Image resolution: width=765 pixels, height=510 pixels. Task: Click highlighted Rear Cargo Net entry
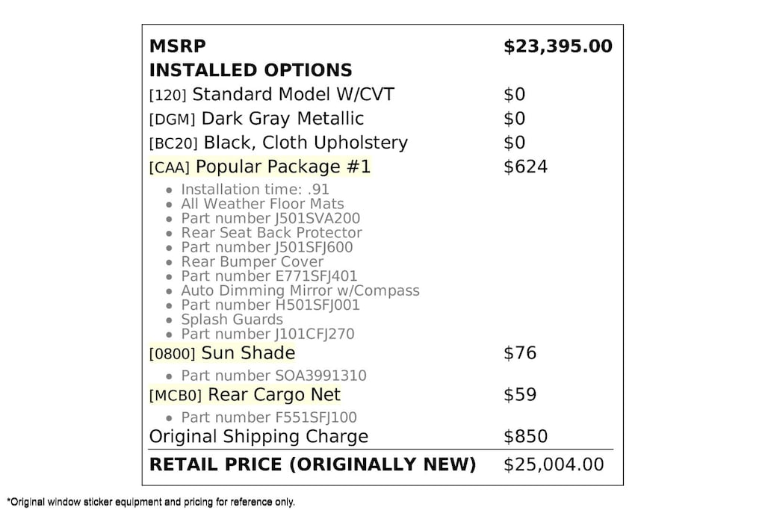coord(245,395)
